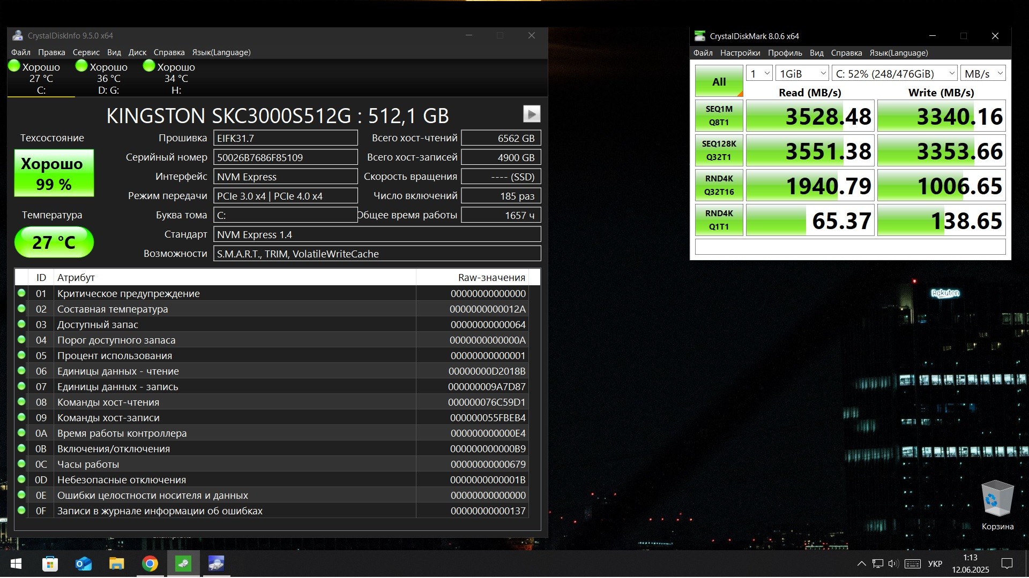
Task: Open Google Chrome from the taskbar
Action: (150, 564)
